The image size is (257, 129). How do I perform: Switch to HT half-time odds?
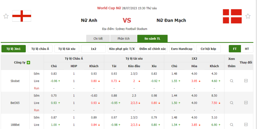(247, 49)
